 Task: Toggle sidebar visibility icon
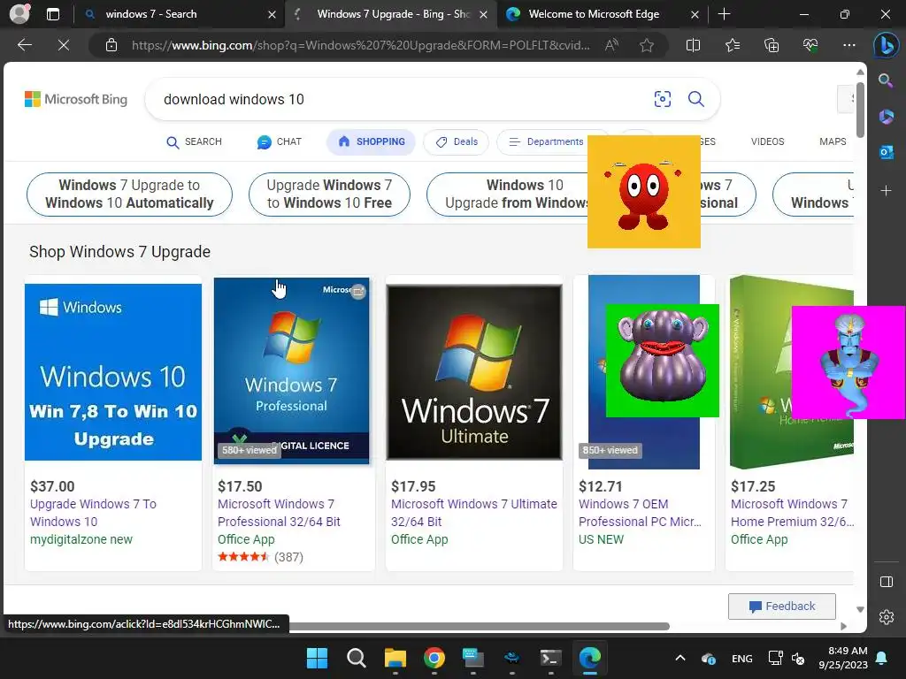[886, 582]
